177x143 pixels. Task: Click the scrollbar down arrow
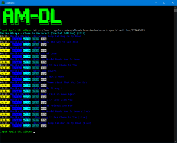click(x=175, y=141)
